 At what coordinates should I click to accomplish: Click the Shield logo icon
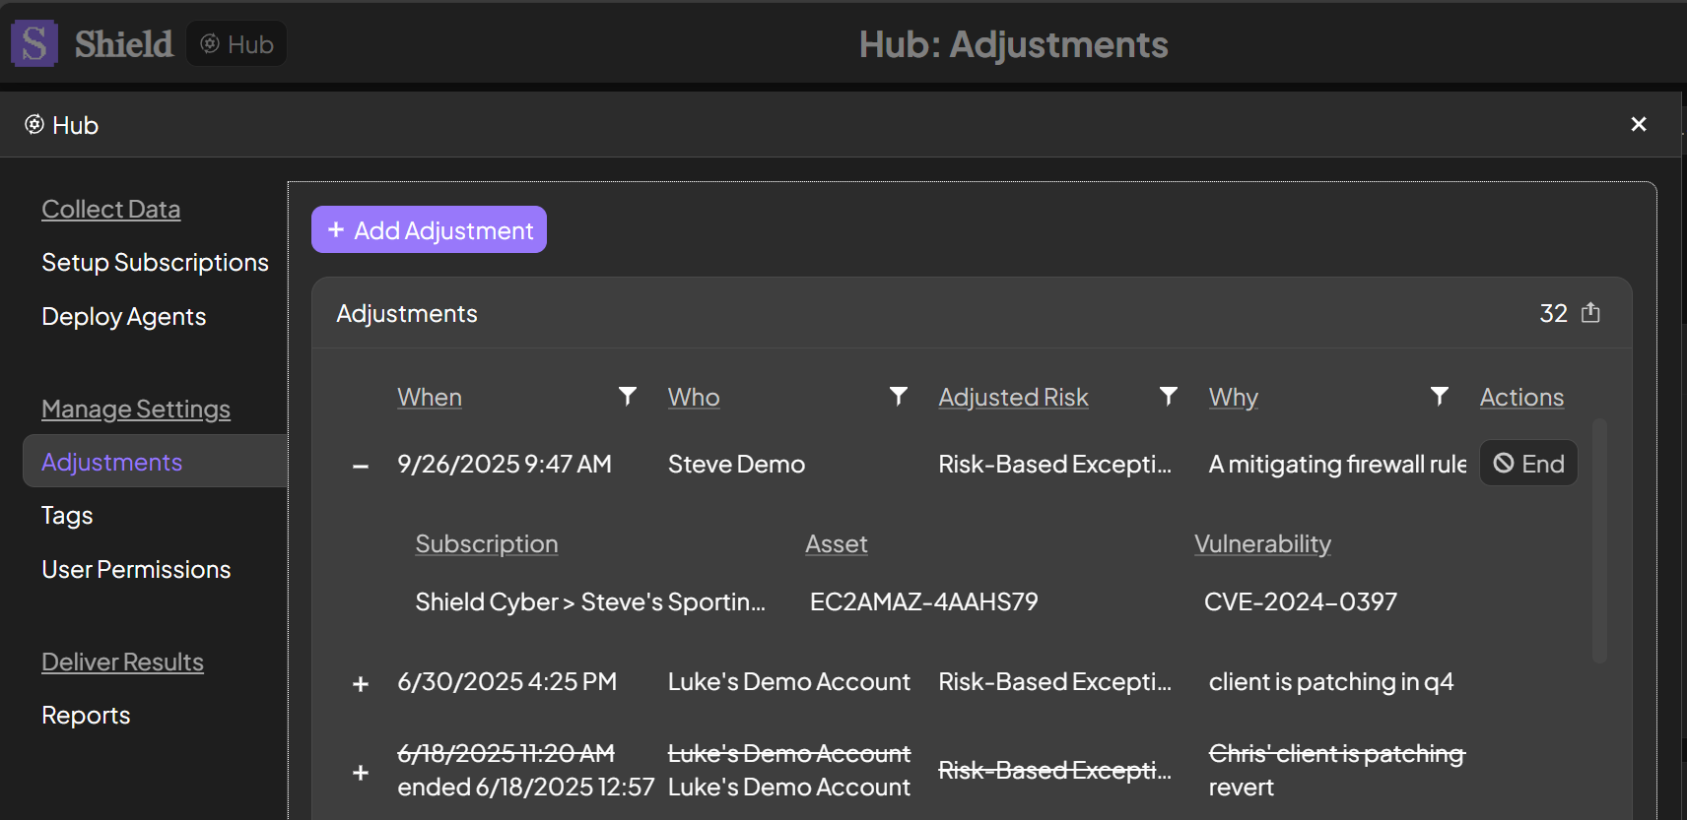pos(34,44)
